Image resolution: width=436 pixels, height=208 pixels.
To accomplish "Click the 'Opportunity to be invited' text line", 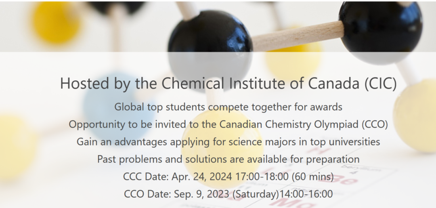I will click(228, 124).
